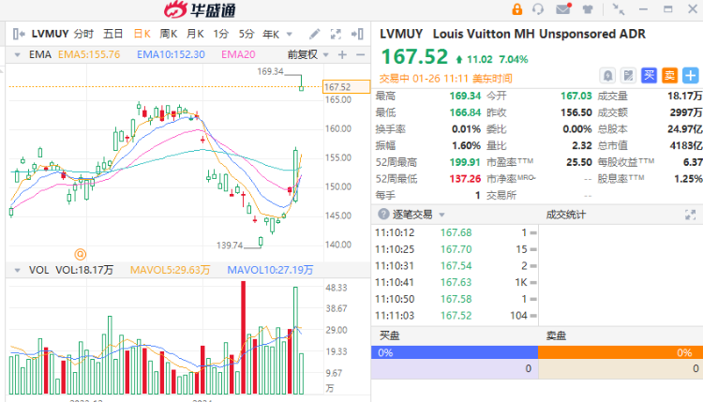
Task: Select the pencil drawing tool
Action: coord(314,34)
